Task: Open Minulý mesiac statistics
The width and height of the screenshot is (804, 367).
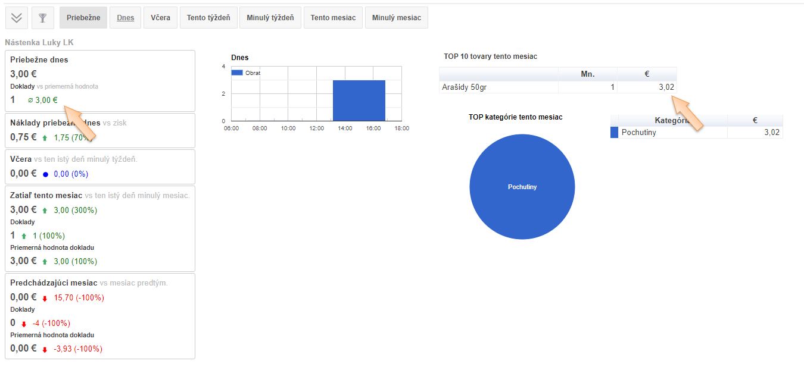Action: click(x=396, y=18)
